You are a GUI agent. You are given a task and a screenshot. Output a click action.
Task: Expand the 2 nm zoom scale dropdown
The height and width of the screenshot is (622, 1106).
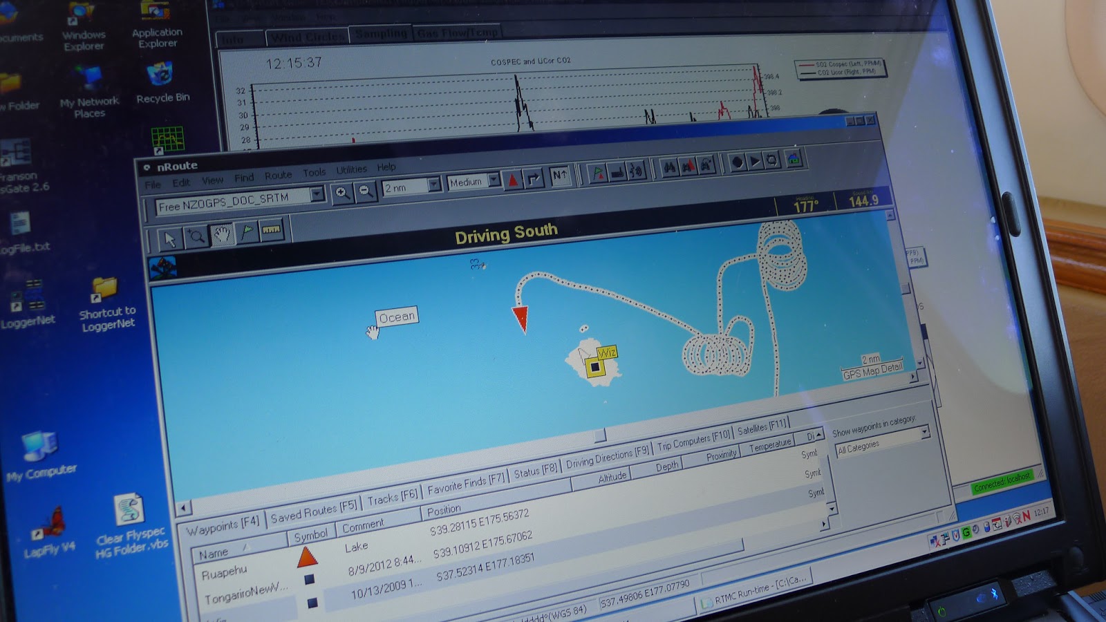(x=433, y=185)
